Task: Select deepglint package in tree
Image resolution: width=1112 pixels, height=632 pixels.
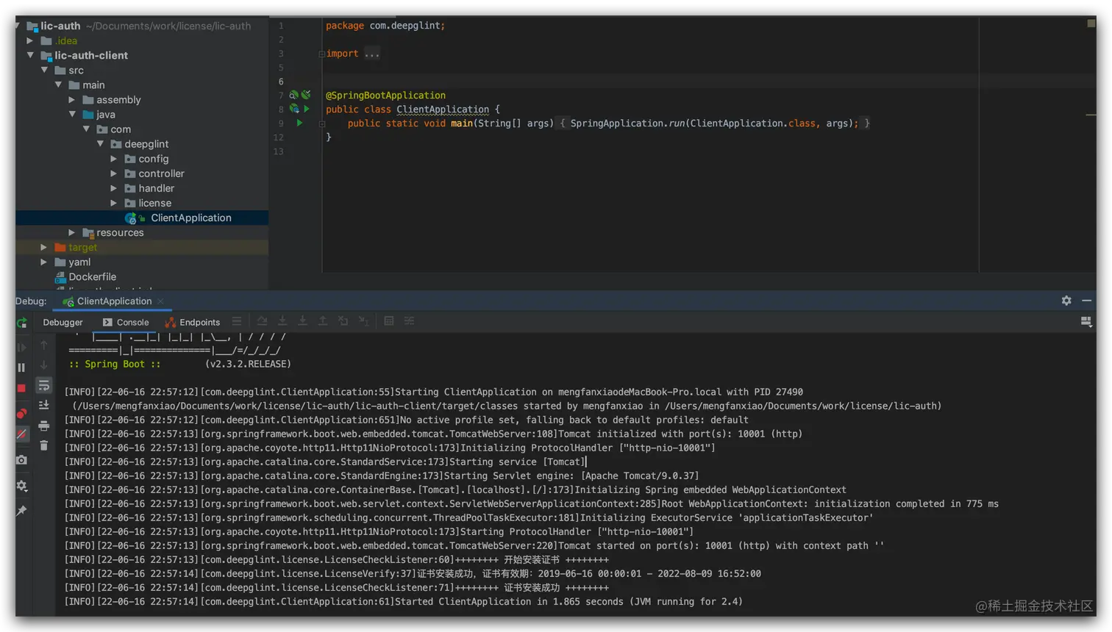Action: point(146,144)
